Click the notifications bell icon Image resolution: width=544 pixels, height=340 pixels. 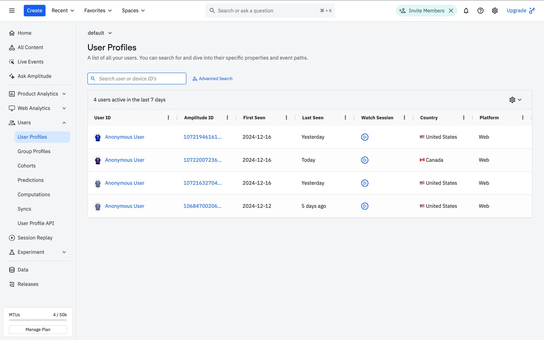[x=466, y=11]
